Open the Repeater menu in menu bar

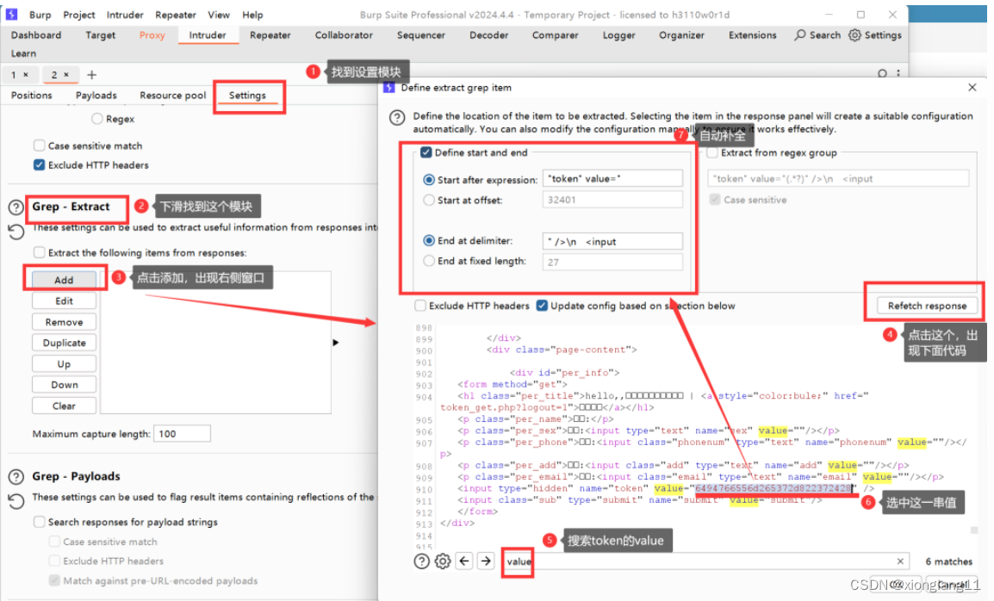(176, 15)
